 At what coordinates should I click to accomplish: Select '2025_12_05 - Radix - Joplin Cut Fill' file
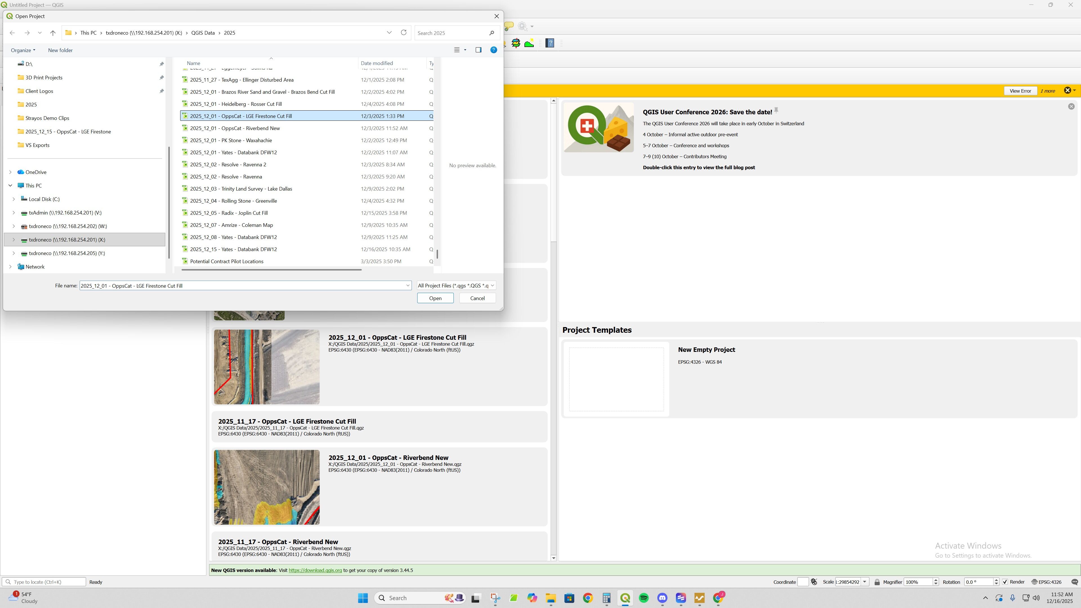229,213
